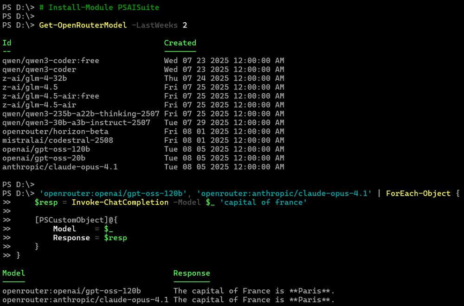Click the Created column header
This screenshot has width=464, height=306.
point(180,43)
